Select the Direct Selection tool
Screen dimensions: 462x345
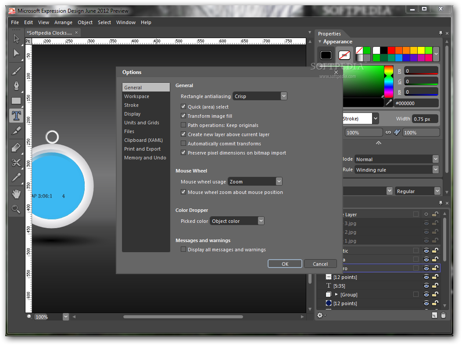16,53
